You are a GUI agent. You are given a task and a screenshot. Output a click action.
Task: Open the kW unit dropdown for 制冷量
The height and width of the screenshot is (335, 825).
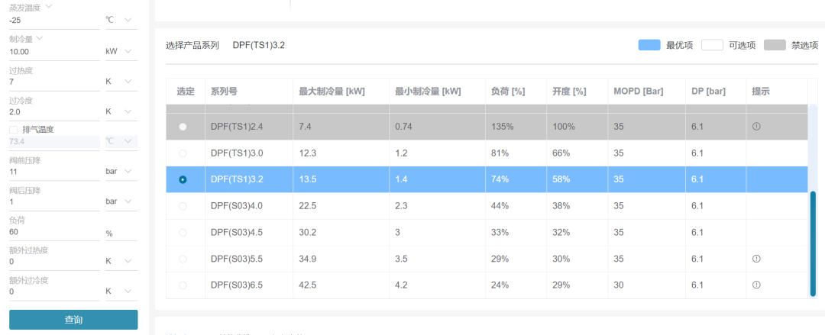click(x=121, y=52)
